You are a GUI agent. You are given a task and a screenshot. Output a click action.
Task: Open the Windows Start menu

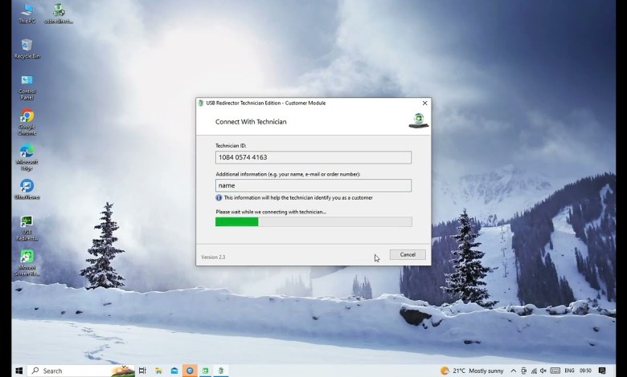click(x=17, y=371)
